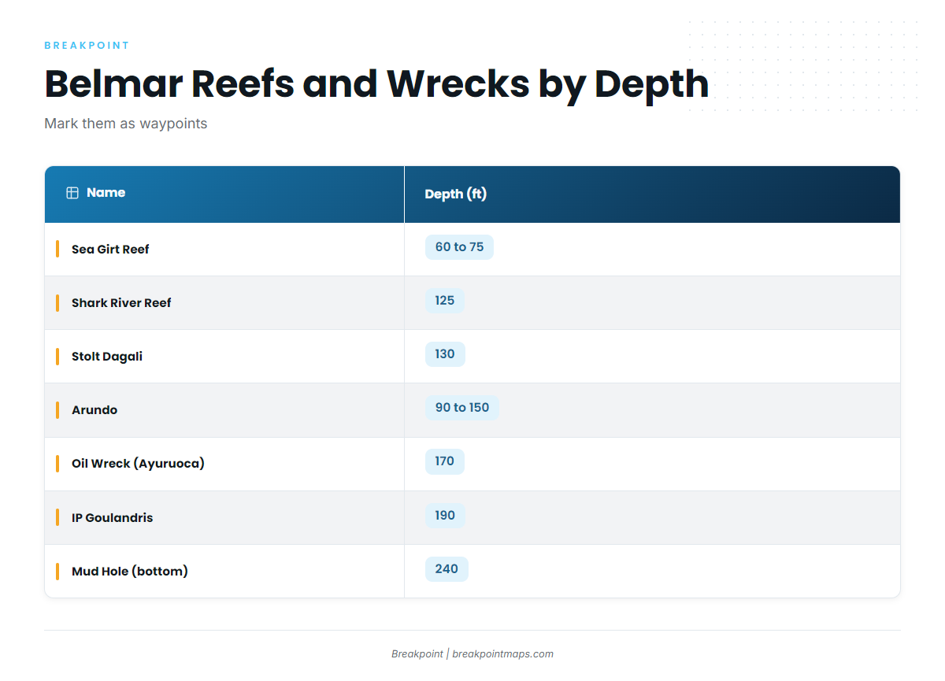Image resolution: width=945 pixels, height=681 pixels.
Task: Select the Oil Wreck (Ayuruoca) entry
Action: (138, 464)
